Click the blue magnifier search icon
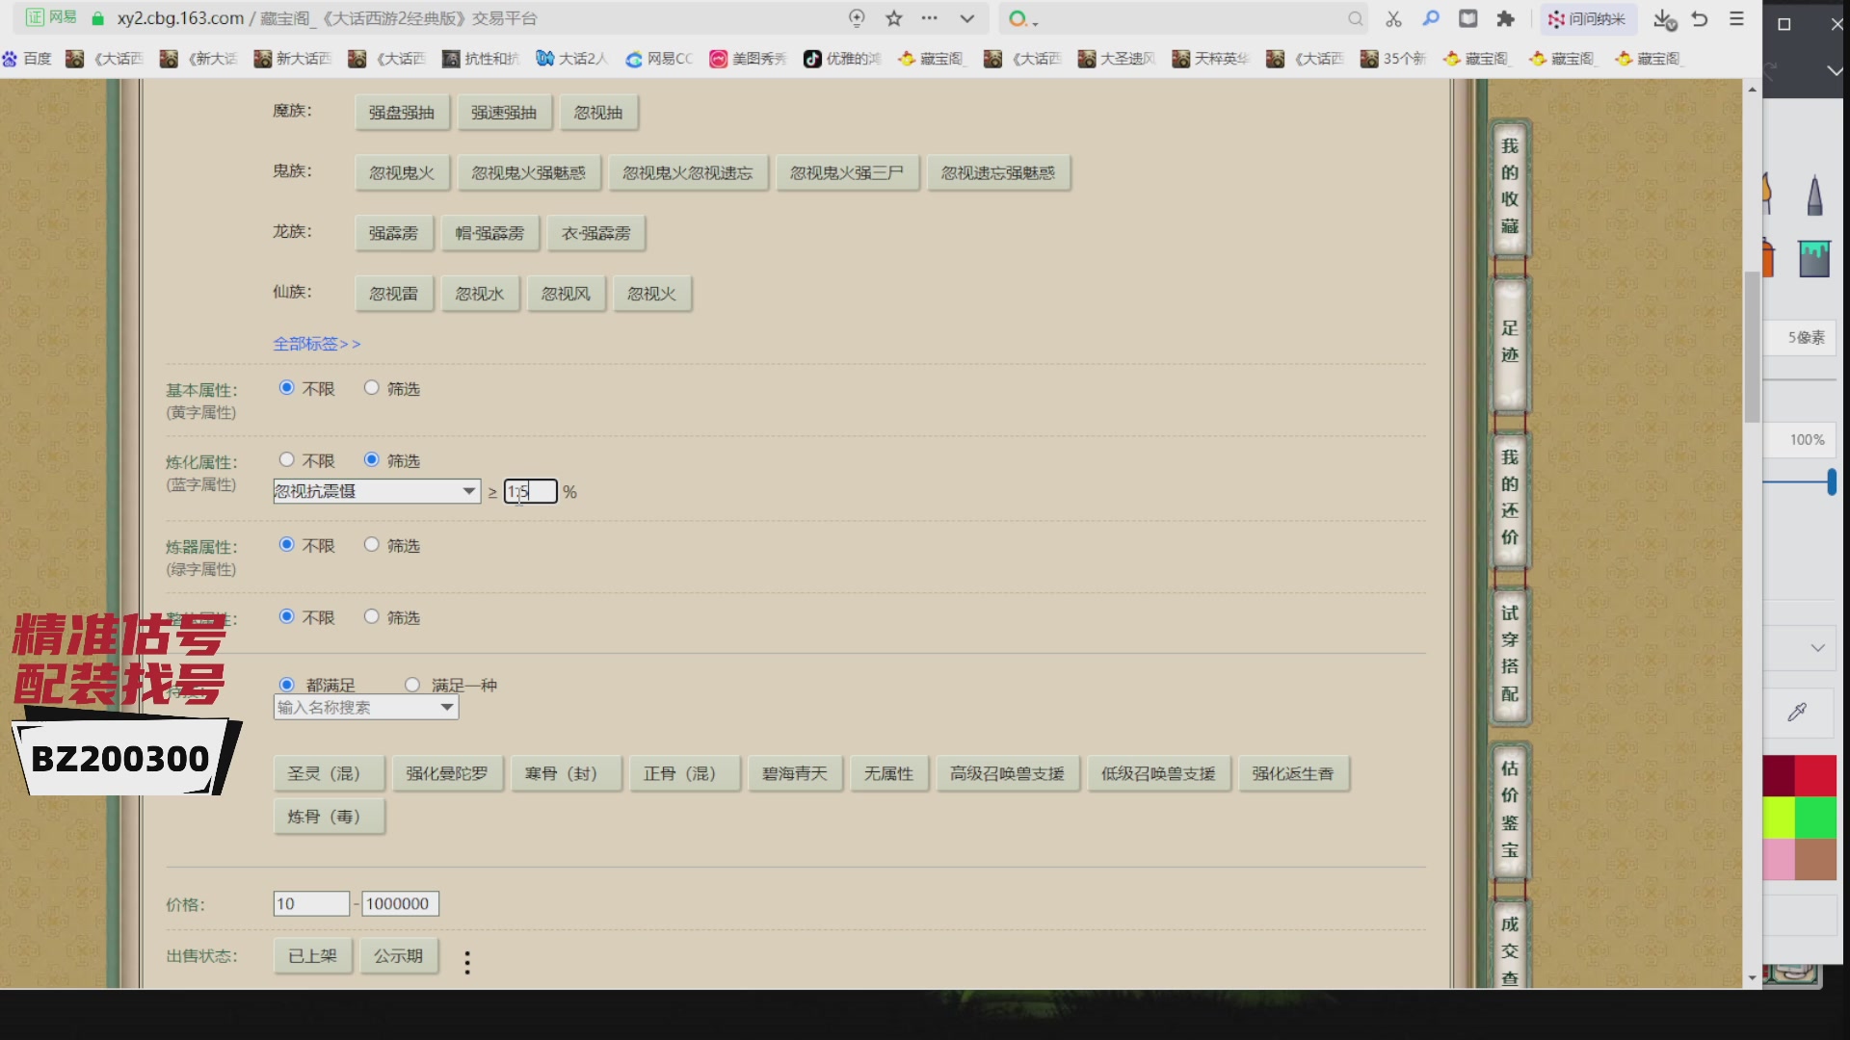The width and height of the screenshot is (1850, 1040). pos(1431,18)
